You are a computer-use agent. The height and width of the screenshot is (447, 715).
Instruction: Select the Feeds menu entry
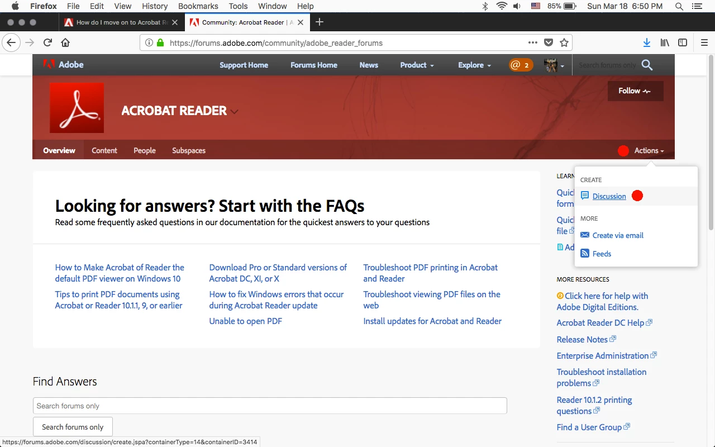tap(602, 254)
